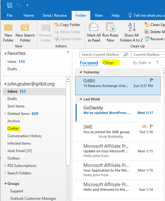Expand the Deleted Items folder
Viewport: 165px width, 201px height.
(x=5, y=114)
